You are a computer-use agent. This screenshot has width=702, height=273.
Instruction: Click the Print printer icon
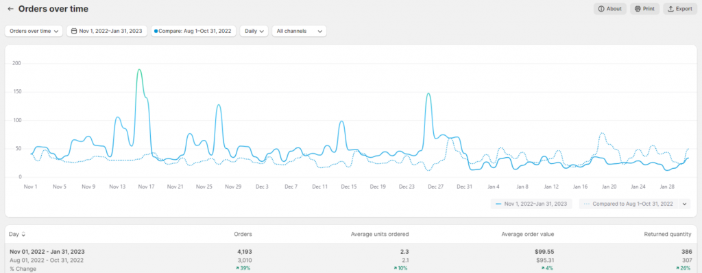tap(638, 9)
